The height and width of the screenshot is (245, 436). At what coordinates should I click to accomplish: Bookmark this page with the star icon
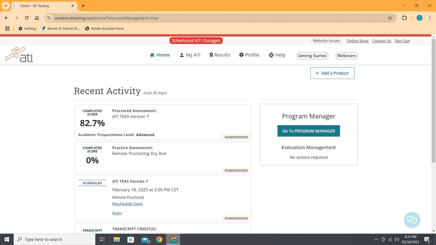click(390, 18)
